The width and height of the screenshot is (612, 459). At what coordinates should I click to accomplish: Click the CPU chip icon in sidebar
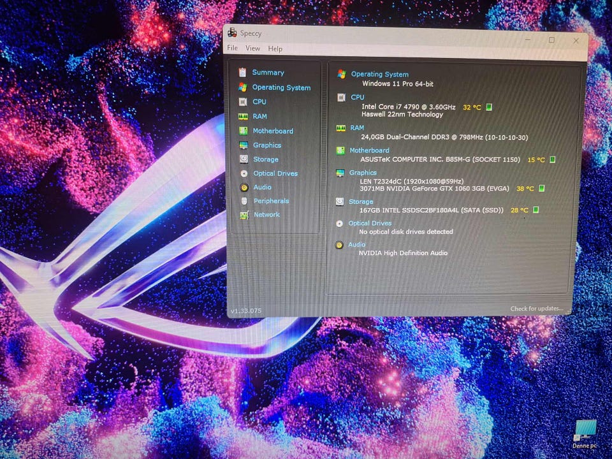coord(243,102)
